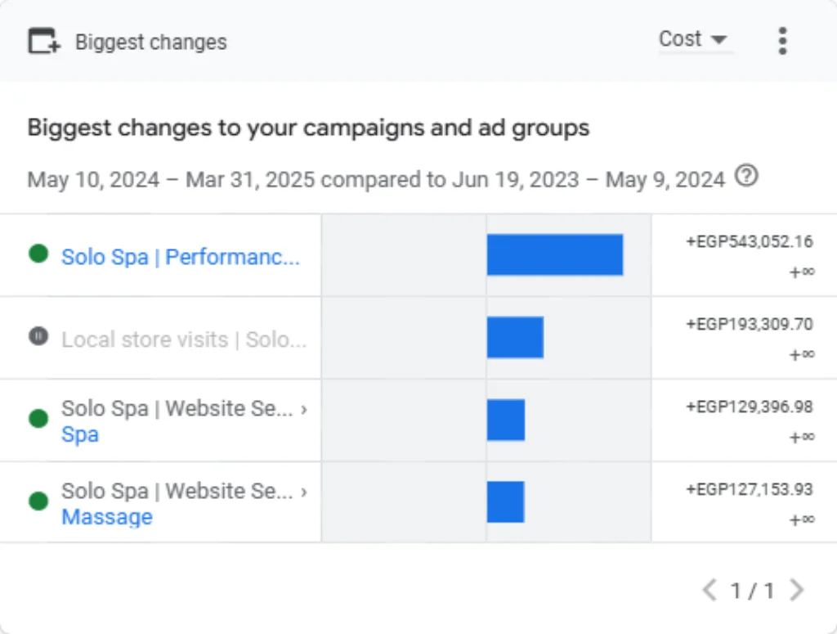Viewport: 837px width, 634px height.
Task: Click the +EGP127,153.93 change value
Action: [x=750, y=489]
